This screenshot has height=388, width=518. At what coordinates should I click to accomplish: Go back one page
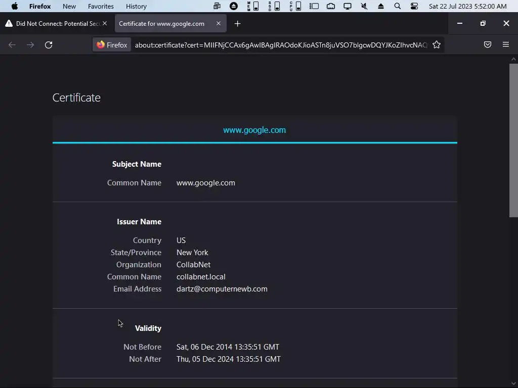(x=12, y=45)
